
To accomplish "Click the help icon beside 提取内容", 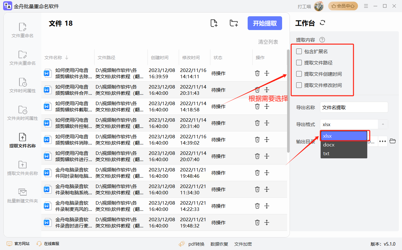I will click(x=322, y=40).
